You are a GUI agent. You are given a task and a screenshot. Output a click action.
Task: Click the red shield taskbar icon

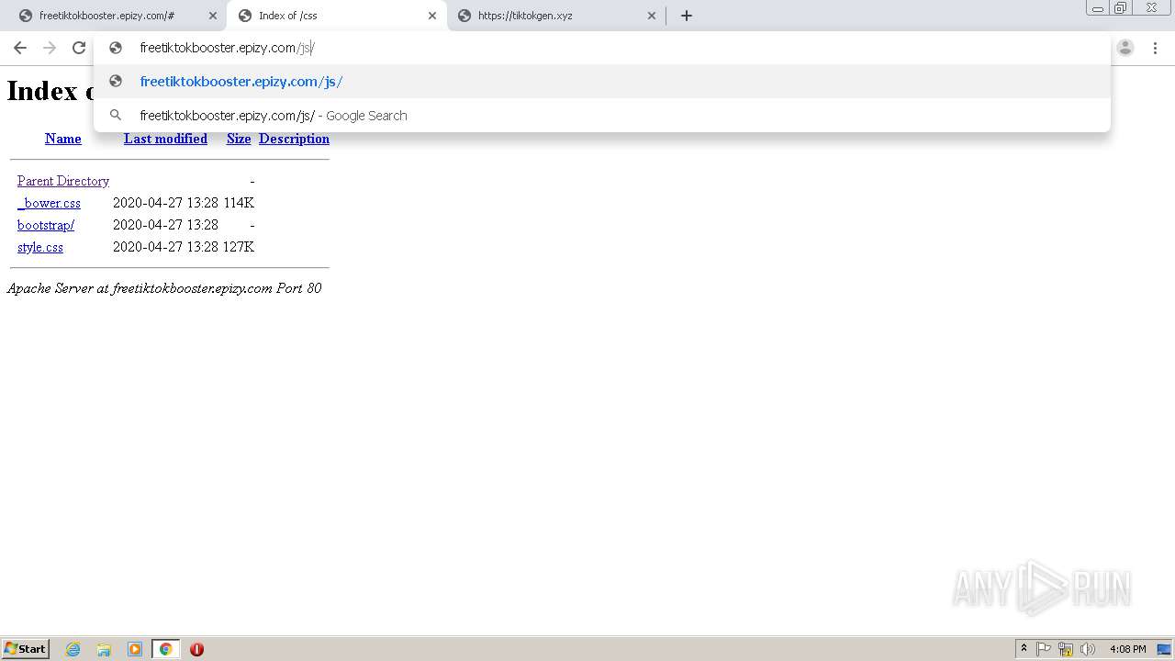pos(196,649)
